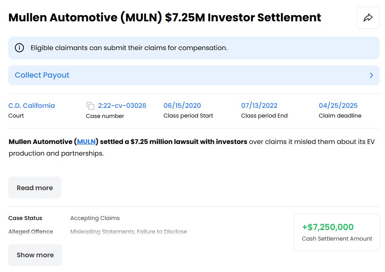The width and height of the screenshot is (385, 272).
Task: Open the MULN ticker link
Action: 86,142
